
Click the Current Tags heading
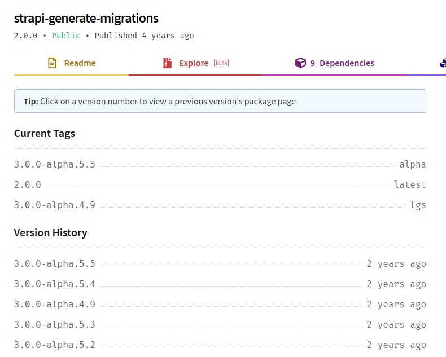[45, 134]
